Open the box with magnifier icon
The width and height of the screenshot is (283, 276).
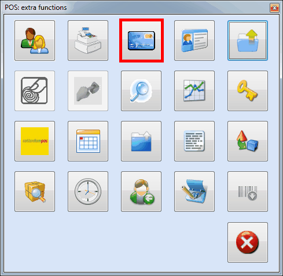35,192
